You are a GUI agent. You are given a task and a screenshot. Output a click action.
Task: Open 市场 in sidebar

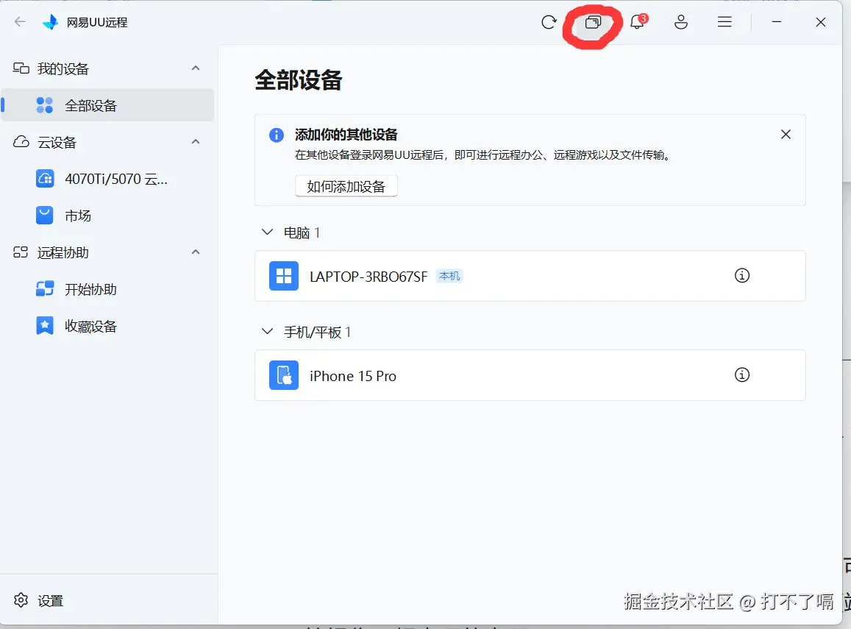107,216
